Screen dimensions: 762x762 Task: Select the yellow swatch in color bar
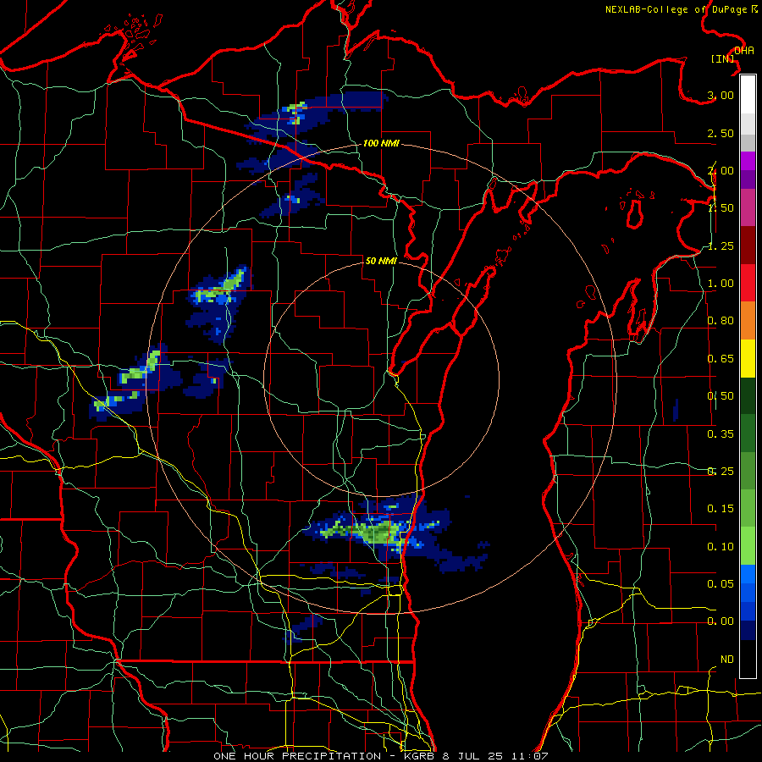748,358
